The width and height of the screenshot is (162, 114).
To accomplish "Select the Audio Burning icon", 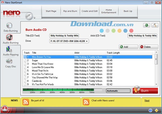I will pos(10,39).
